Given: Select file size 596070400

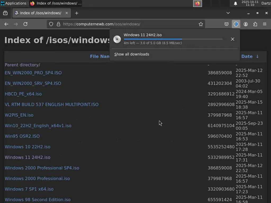Looking at the screenshot, I should point(220,136).
